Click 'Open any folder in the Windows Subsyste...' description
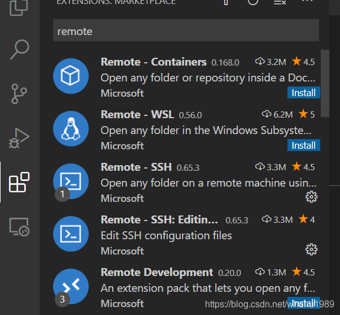 [206, 131]
